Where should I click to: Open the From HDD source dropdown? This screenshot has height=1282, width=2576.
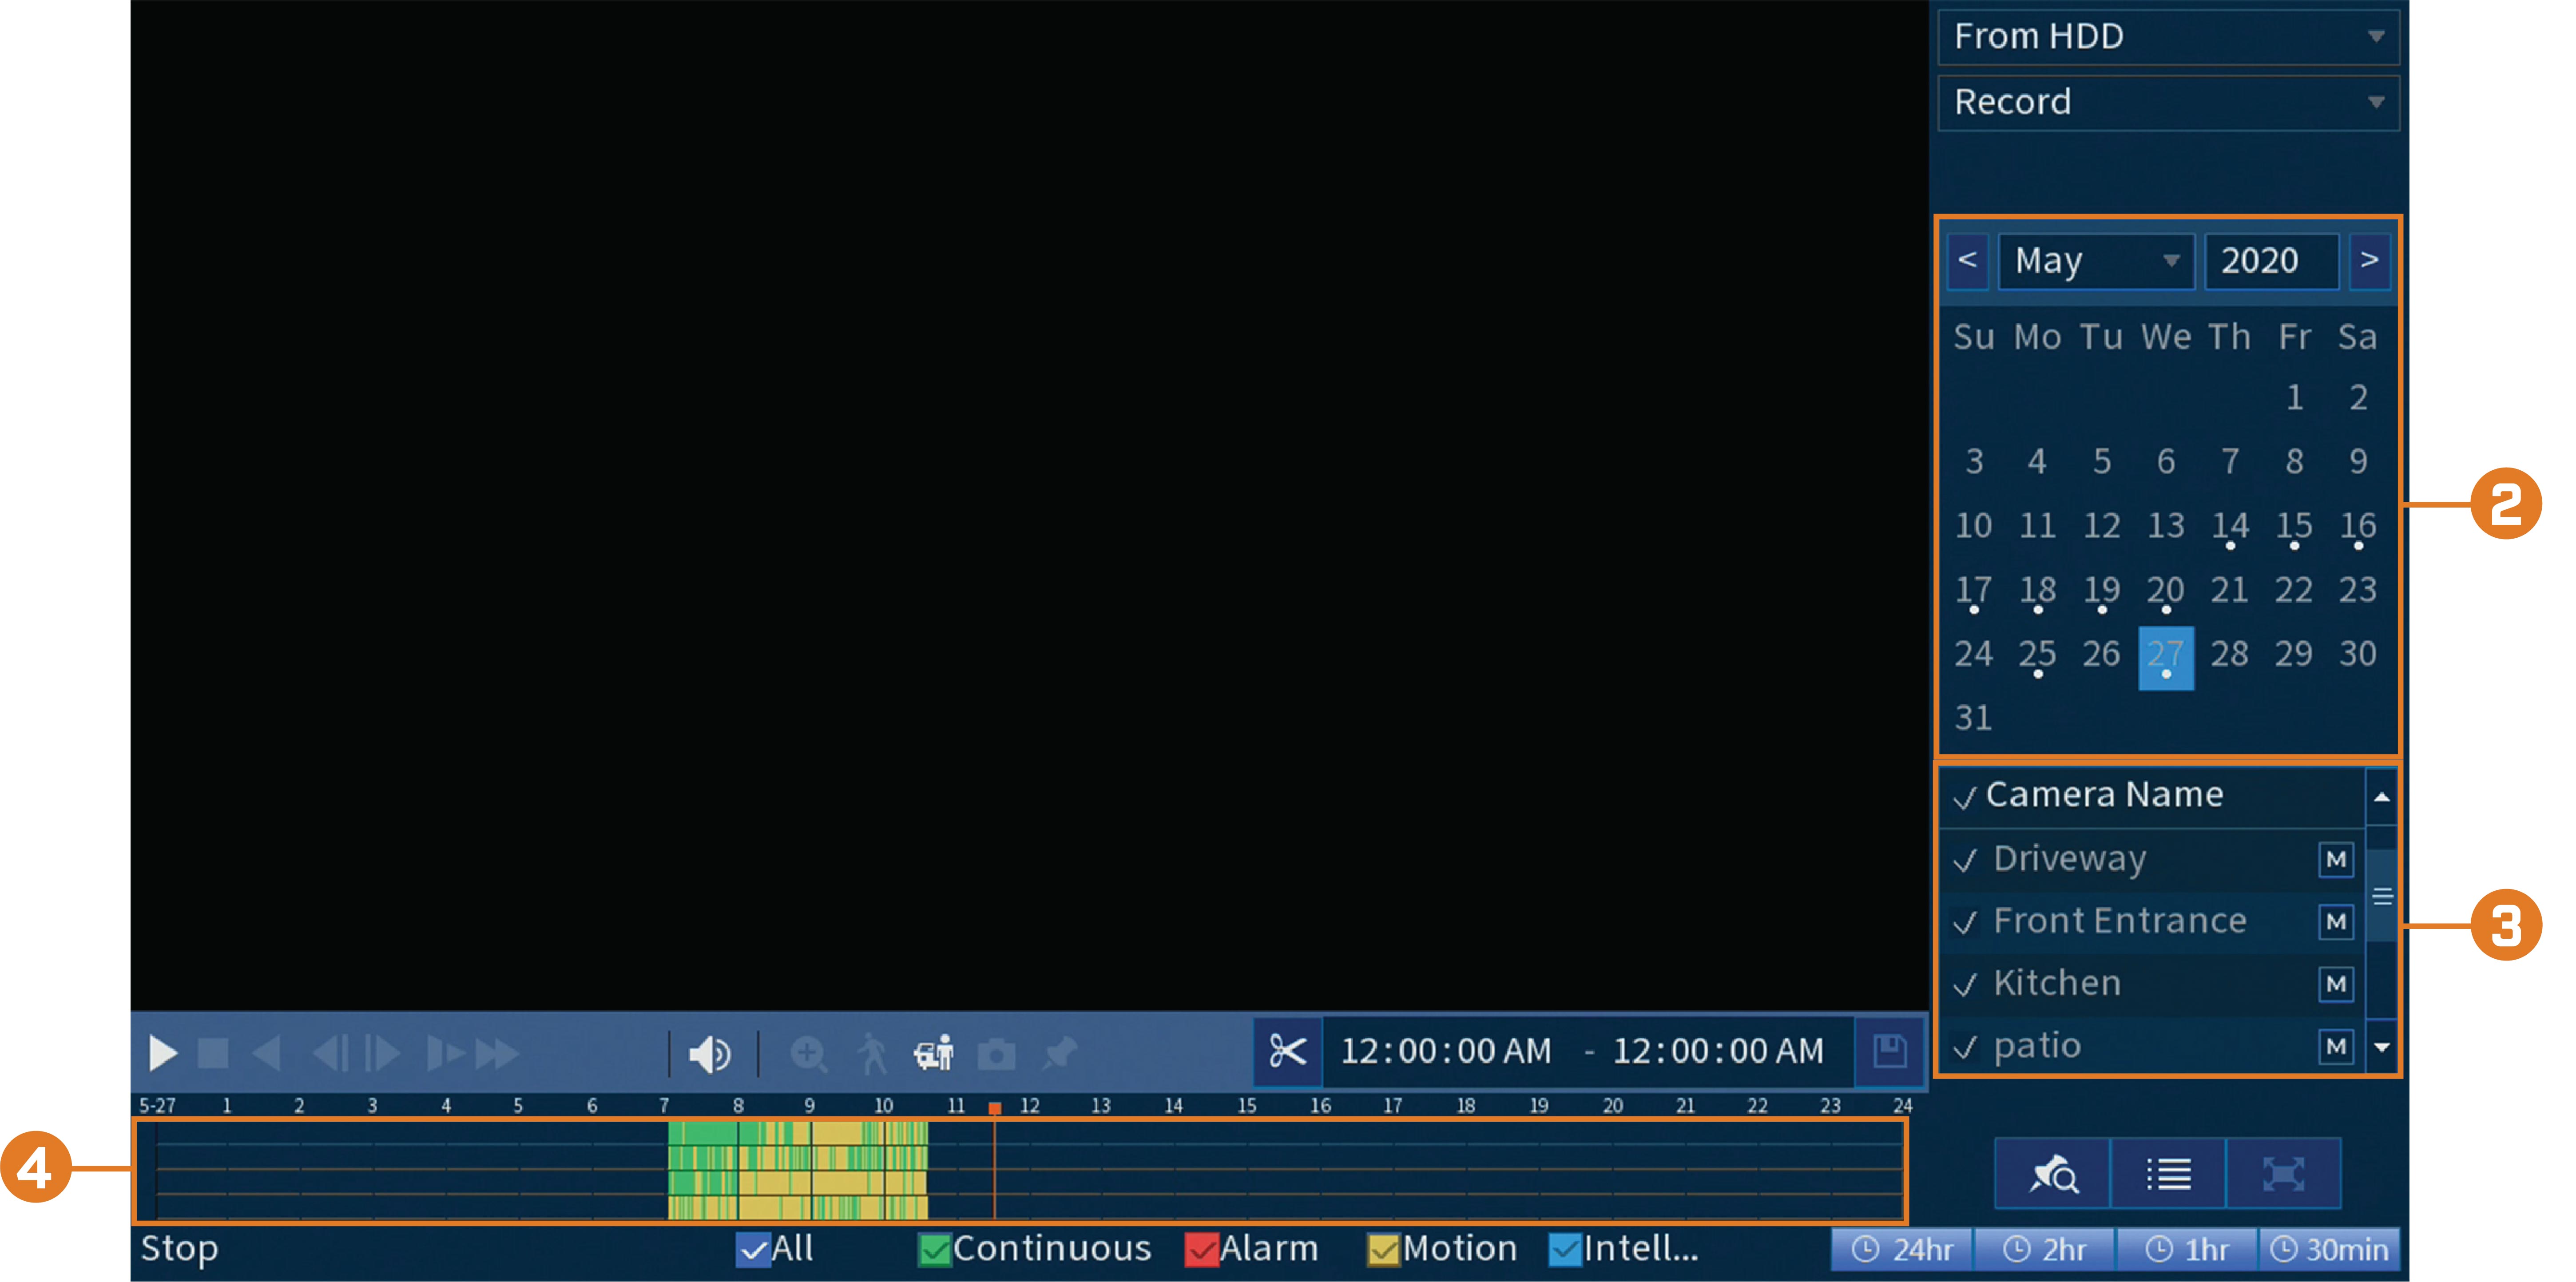(x=2168, y=37)
